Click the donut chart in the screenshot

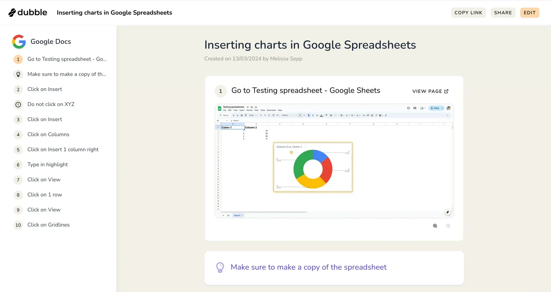click(x=313, y=169)
